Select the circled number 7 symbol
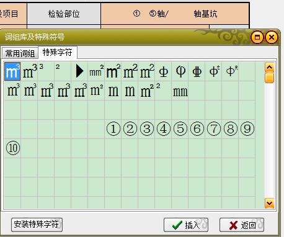Viewport: 284px width, 237px height. pos(214,129)
